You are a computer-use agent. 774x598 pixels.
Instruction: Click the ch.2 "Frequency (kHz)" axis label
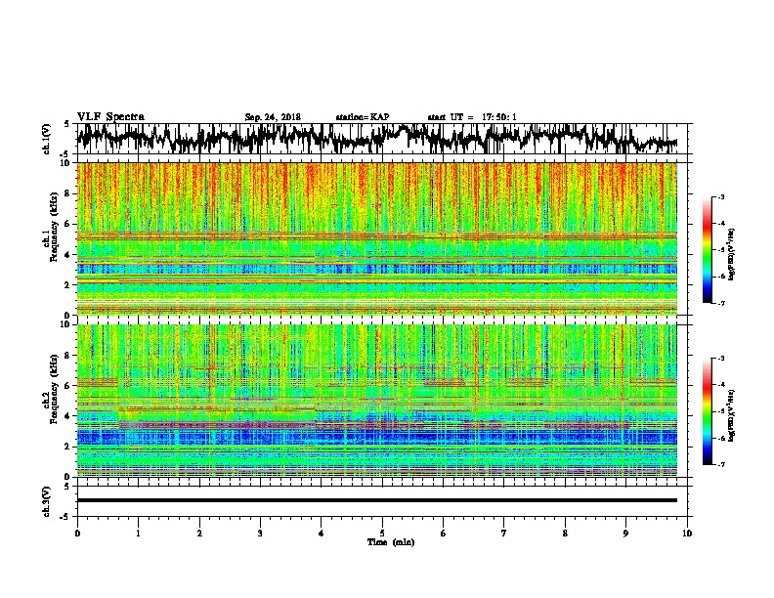pos(54,389)
